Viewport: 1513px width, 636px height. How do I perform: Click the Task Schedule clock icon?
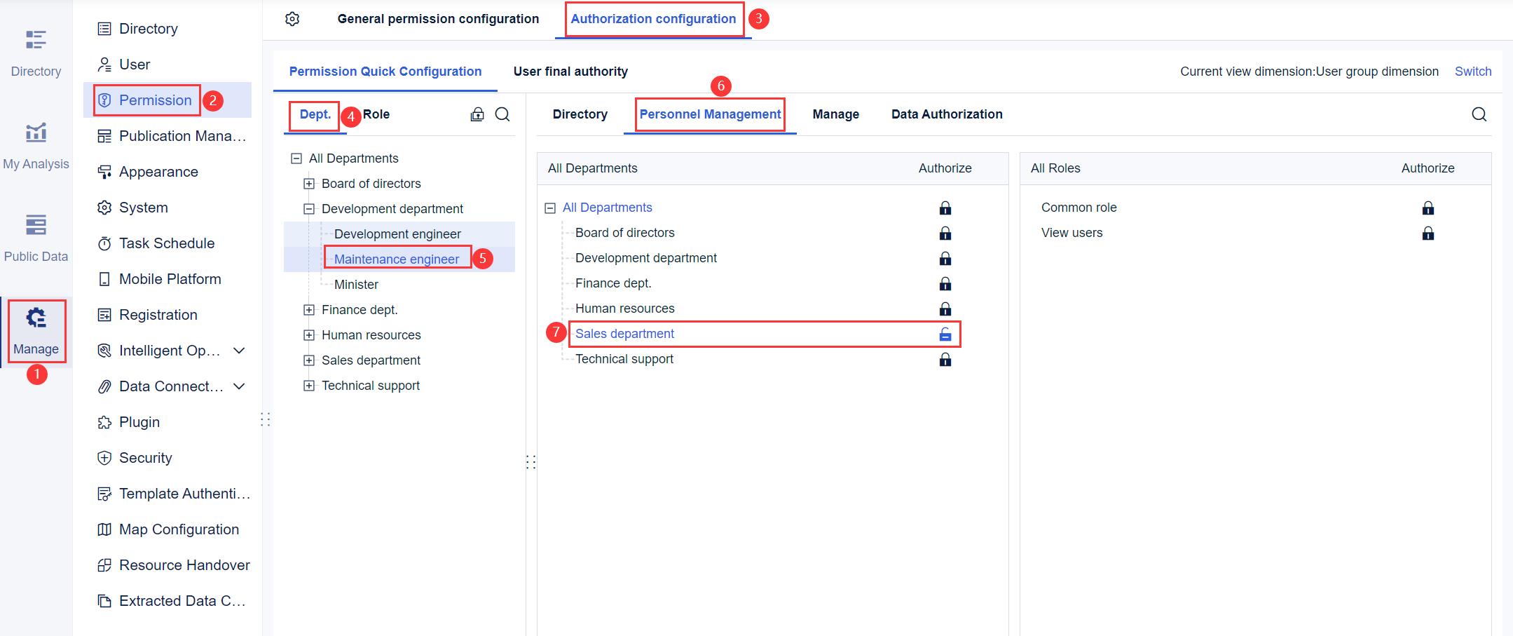pos(104,243)
